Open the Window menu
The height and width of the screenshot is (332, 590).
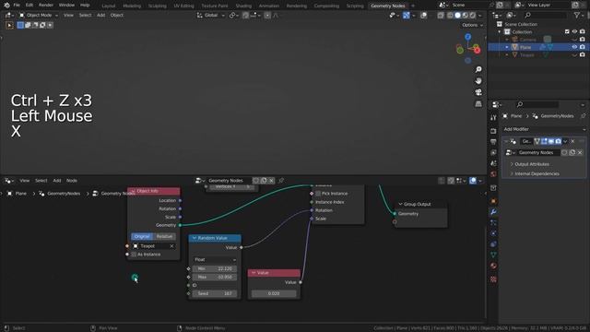(x=66, y=6)
